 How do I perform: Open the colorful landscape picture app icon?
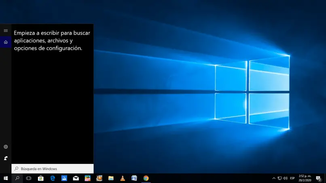87,178
